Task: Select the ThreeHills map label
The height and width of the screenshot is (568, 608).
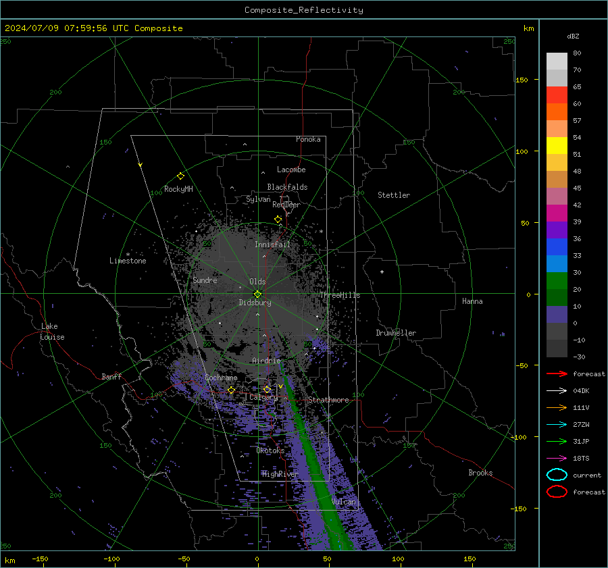Action: 340,295
